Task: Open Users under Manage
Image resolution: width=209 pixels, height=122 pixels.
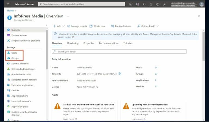Action: click(14, 53)
